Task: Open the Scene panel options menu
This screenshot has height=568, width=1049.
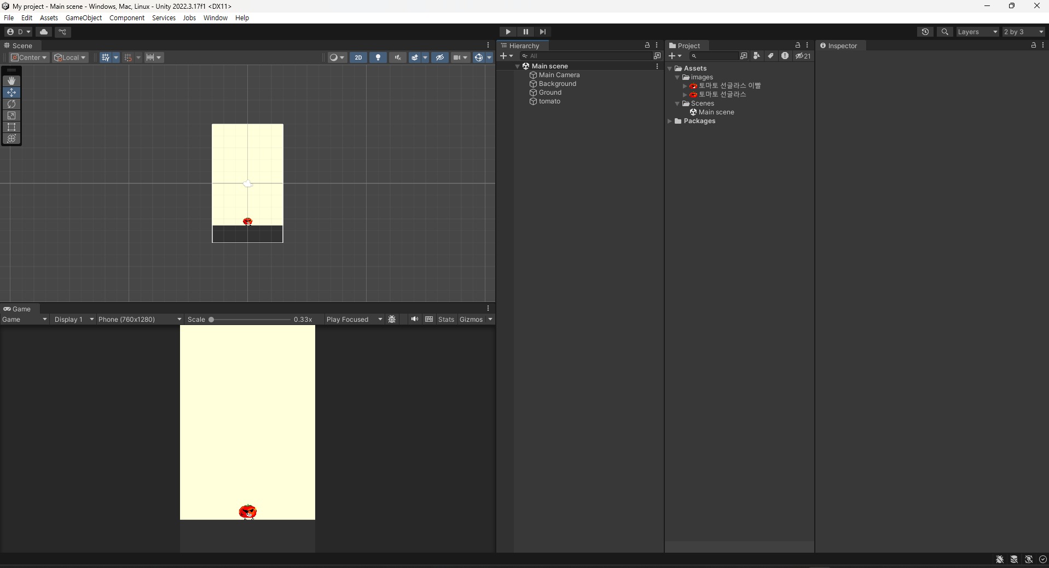Action: point(488,45)
